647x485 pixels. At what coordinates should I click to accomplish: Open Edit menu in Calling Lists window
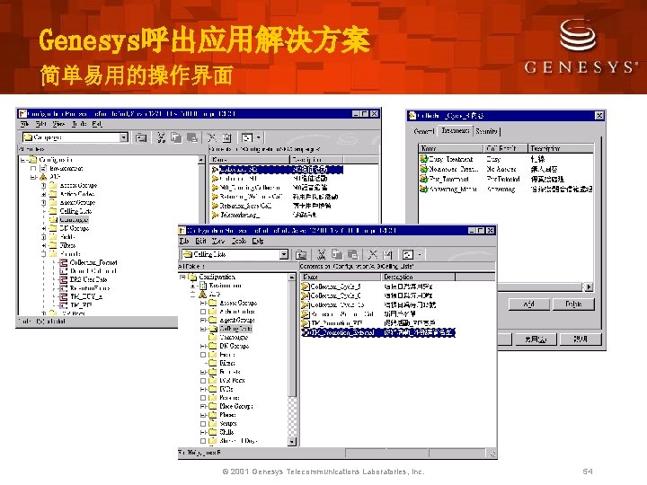tap(201, 241)
